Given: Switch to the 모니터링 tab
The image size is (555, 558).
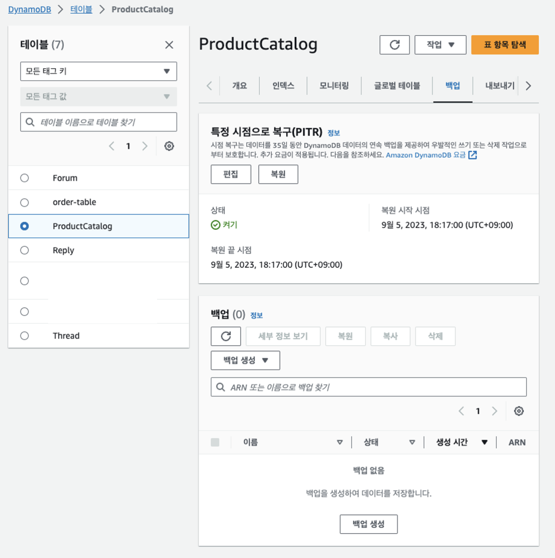Looking at the screenshot, I should (x=334, y=86).
